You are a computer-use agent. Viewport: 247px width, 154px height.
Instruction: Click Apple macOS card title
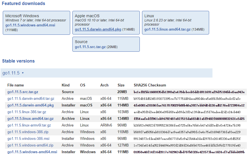coord(87,16)
